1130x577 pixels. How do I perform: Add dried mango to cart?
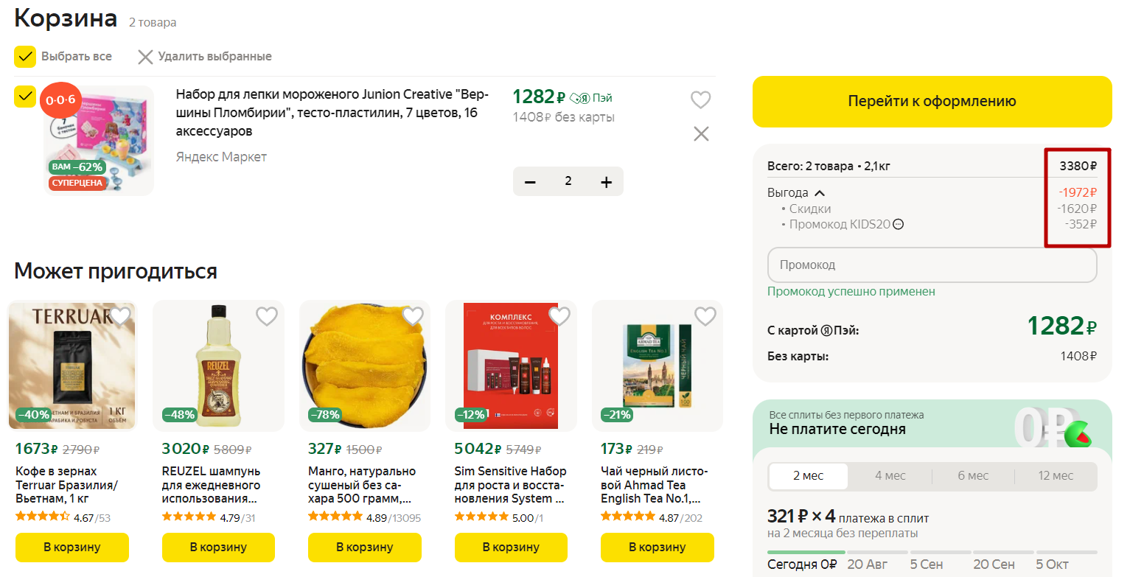[x=364, y=548]
